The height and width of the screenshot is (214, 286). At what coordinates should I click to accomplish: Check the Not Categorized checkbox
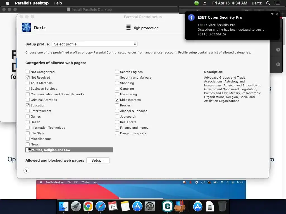point(28,72)
